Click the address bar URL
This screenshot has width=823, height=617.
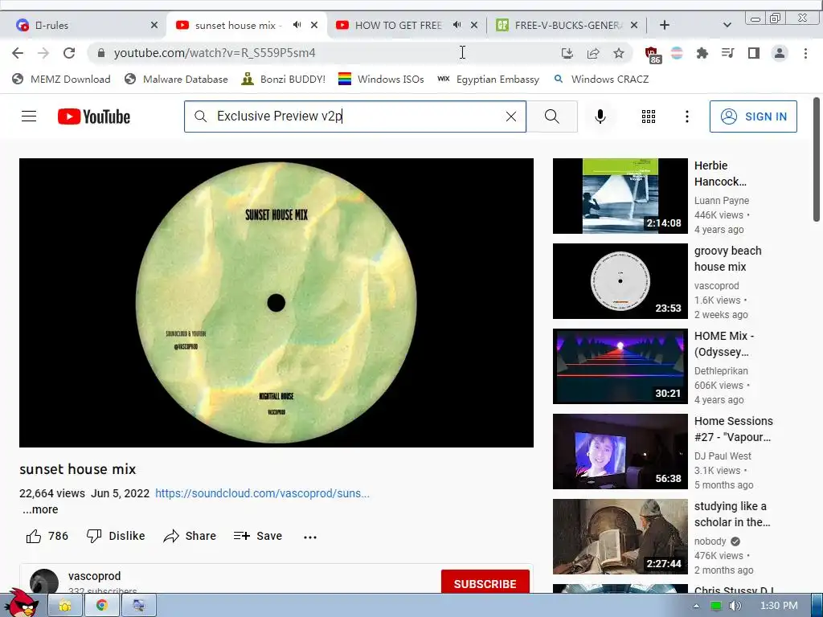(214, 53)
